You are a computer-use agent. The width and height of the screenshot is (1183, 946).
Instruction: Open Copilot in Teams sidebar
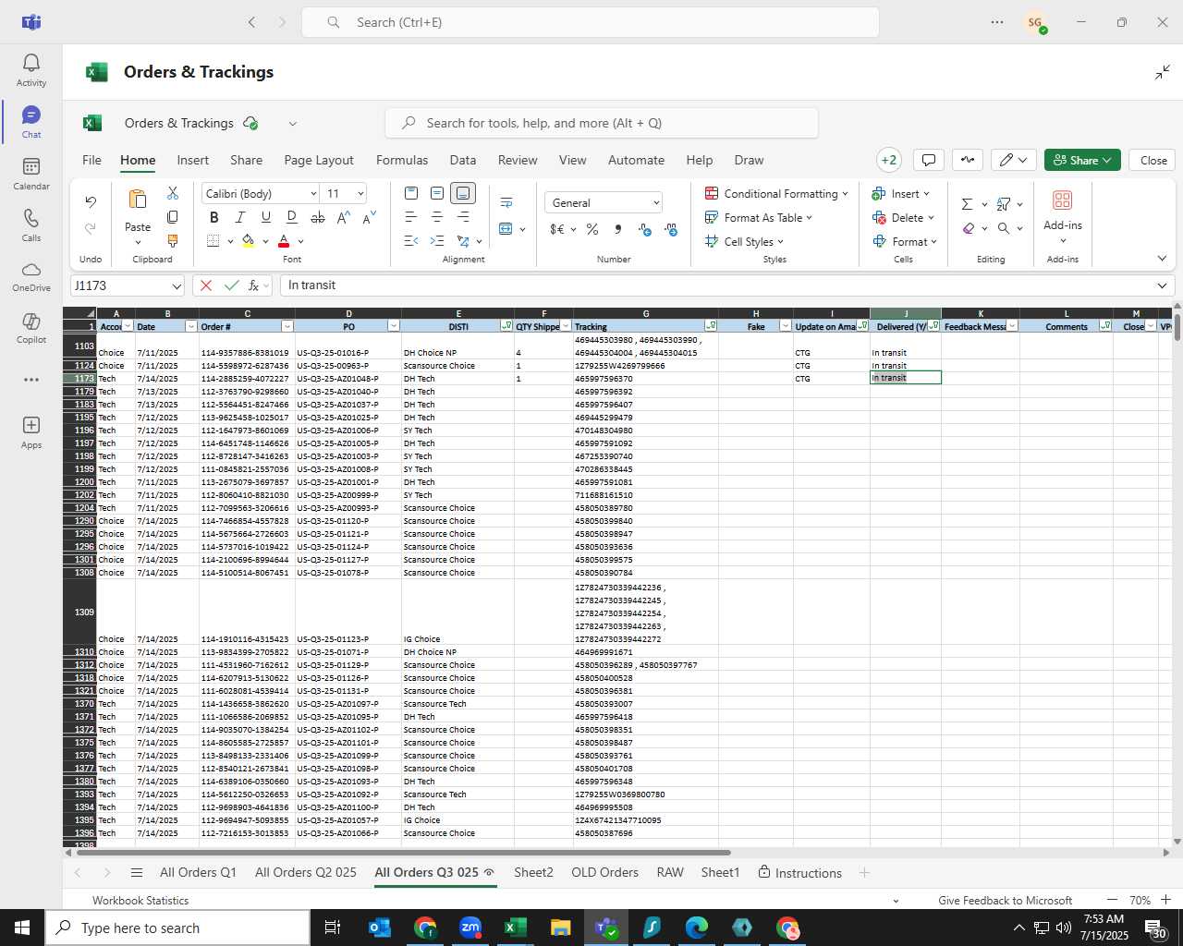coord(31,327)
